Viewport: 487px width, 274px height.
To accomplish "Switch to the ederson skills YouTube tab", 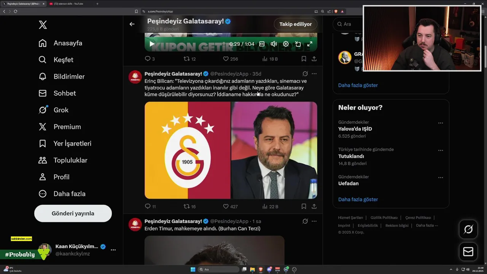I will point(69,4).
